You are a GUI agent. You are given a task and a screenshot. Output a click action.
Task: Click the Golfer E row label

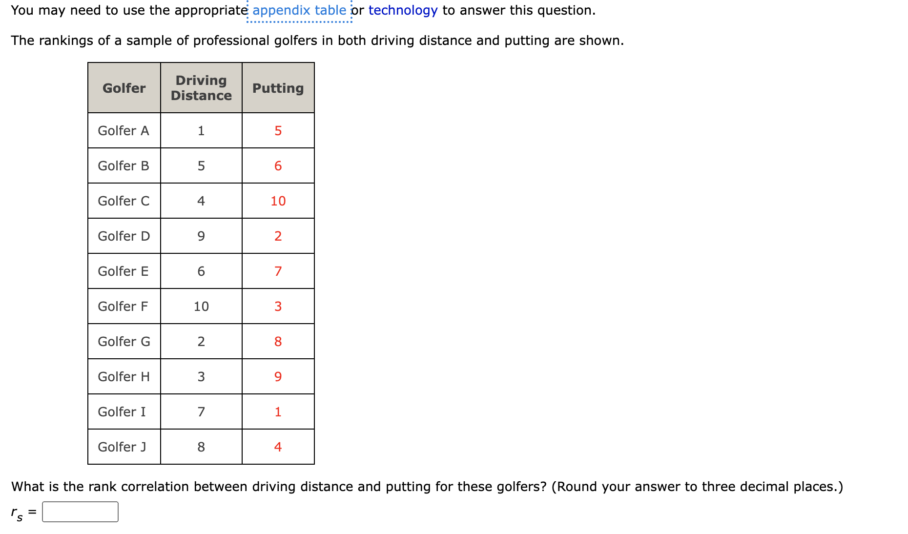(124, 271)
